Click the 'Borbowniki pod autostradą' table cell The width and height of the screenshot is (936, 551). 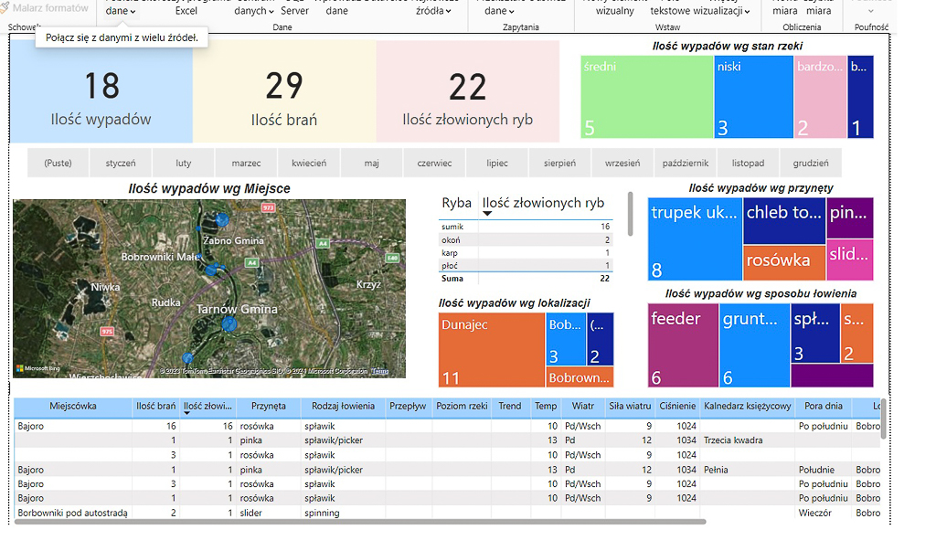73,513
